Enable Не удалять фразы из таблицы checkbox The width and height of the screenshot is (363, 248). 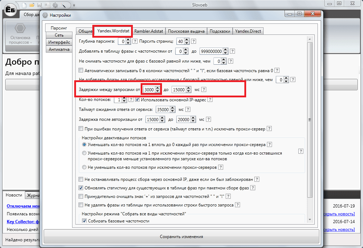81,205
